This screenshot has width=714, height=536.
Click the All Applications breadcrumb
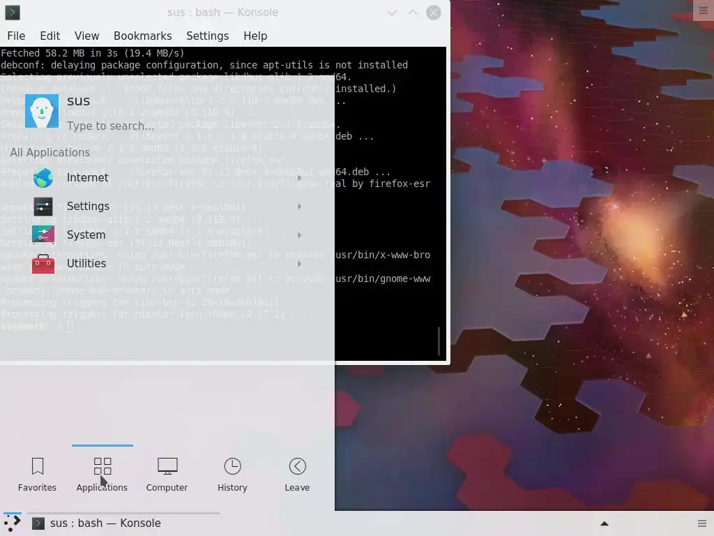pyautogui.click(x=50, y=152)
